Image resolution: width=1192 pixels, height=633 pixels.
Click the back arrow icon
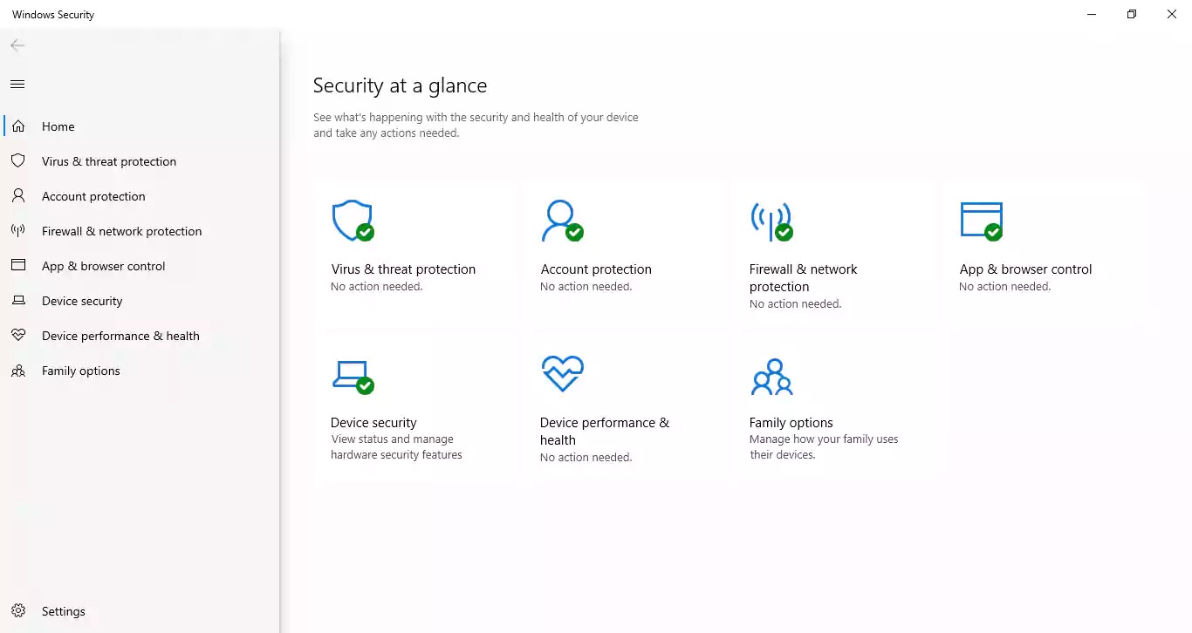[17, 45]
